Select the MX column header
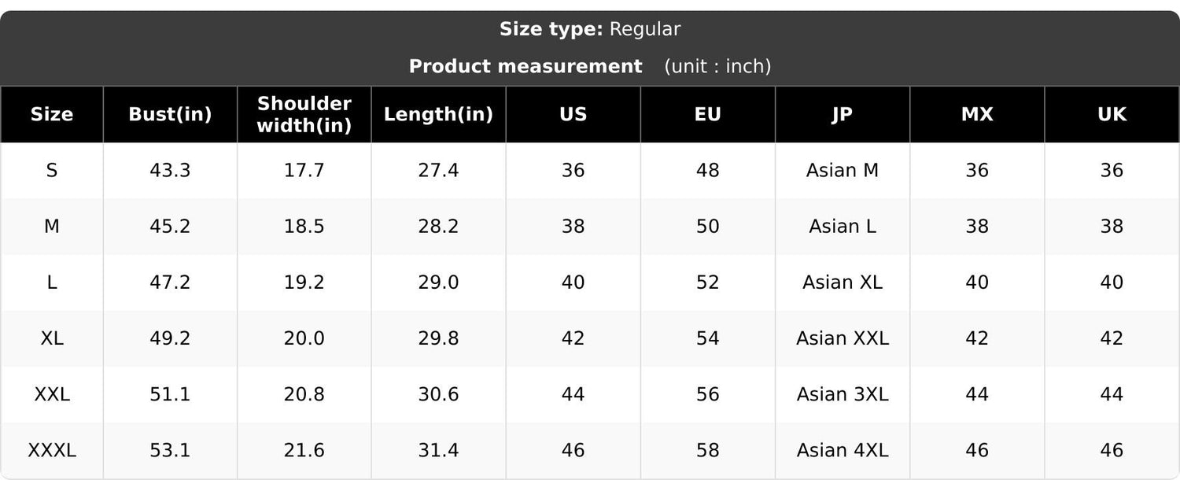Viewport: 1180px width, 480px height. pyautogui.click(x=977, y=114)
